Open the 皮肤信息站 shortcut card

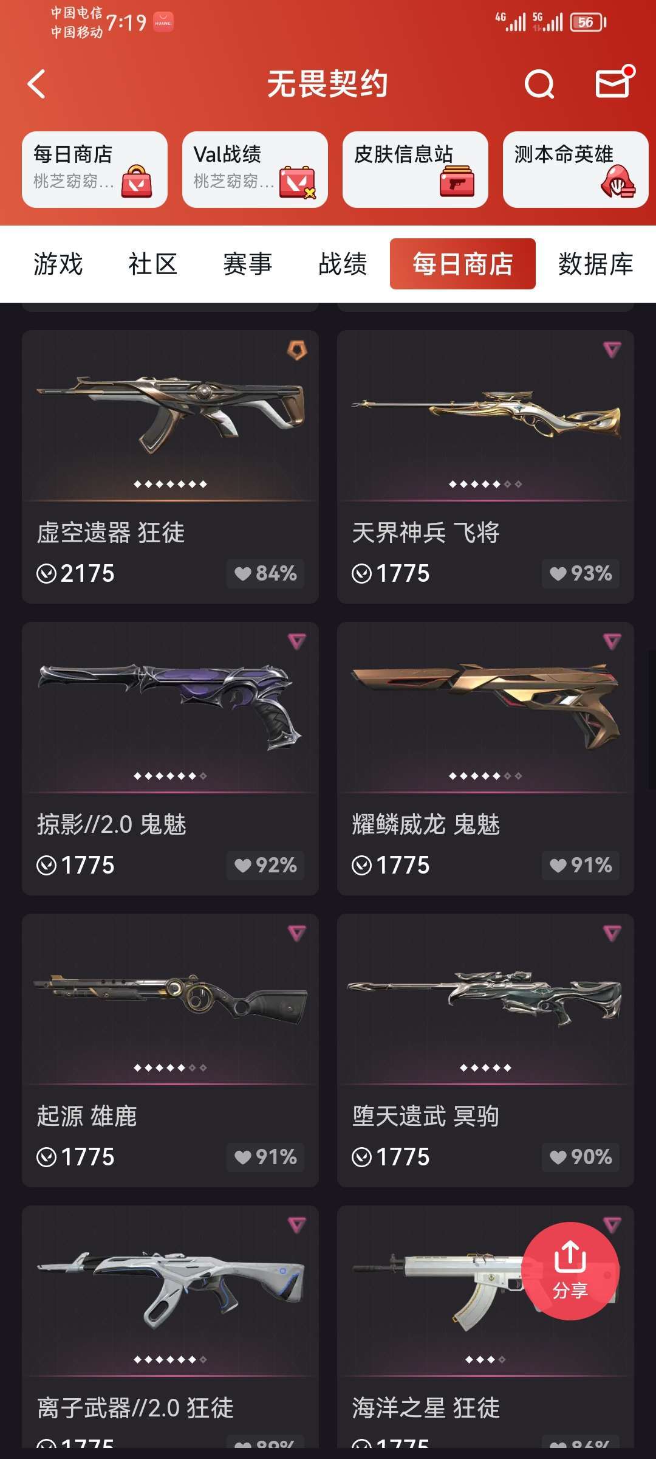tap(415, 170)
